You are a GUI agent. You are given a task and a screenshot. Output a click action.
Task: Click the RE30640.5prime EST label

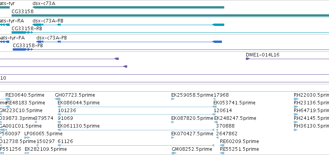click(25, 95)
